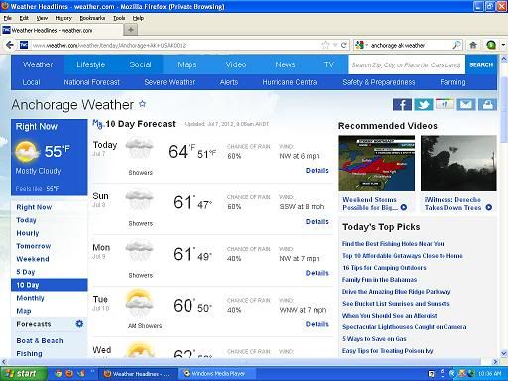Click the Google +1 share icon
The height and width of the screenshot is (381, 508).
pyautogui.click(x=444, y=104)
